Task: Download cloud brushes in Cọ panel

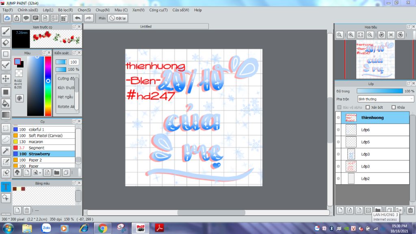Action: point(17,173)
